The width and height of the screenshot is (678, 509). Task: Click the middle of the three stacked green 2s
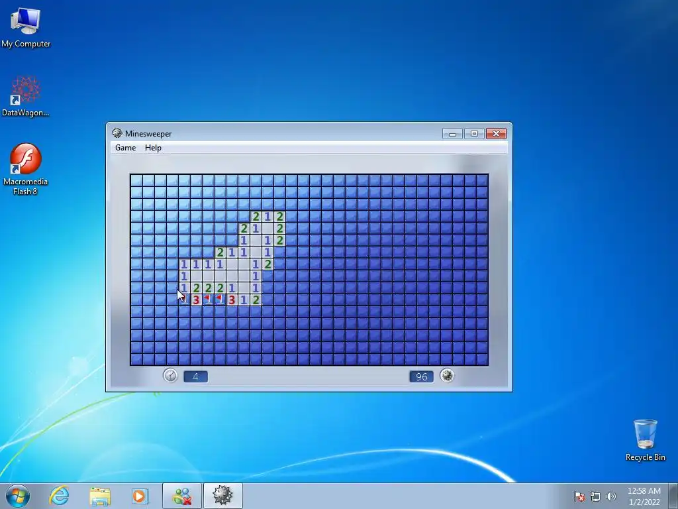pyautogui.click(x=280, y=228)
